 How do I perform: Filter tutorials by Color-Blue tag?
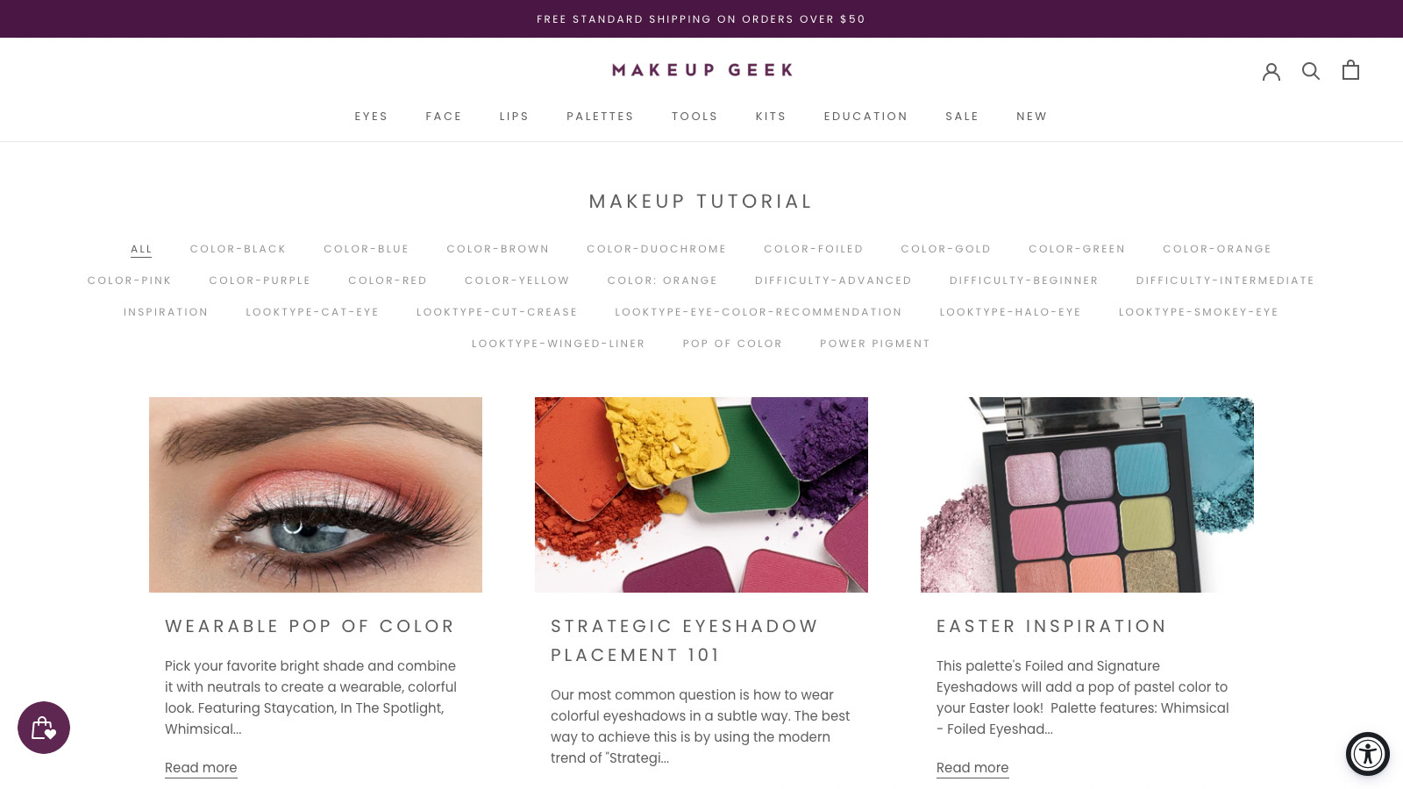point(366,249)
